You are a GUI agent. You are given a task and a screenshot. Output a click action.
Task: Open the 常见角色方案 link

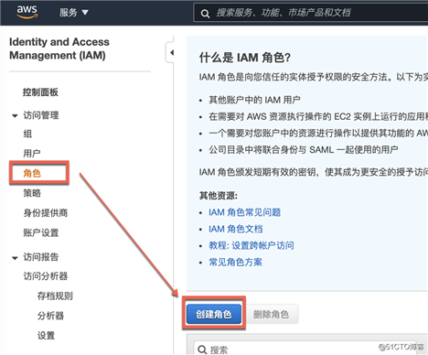235,262
